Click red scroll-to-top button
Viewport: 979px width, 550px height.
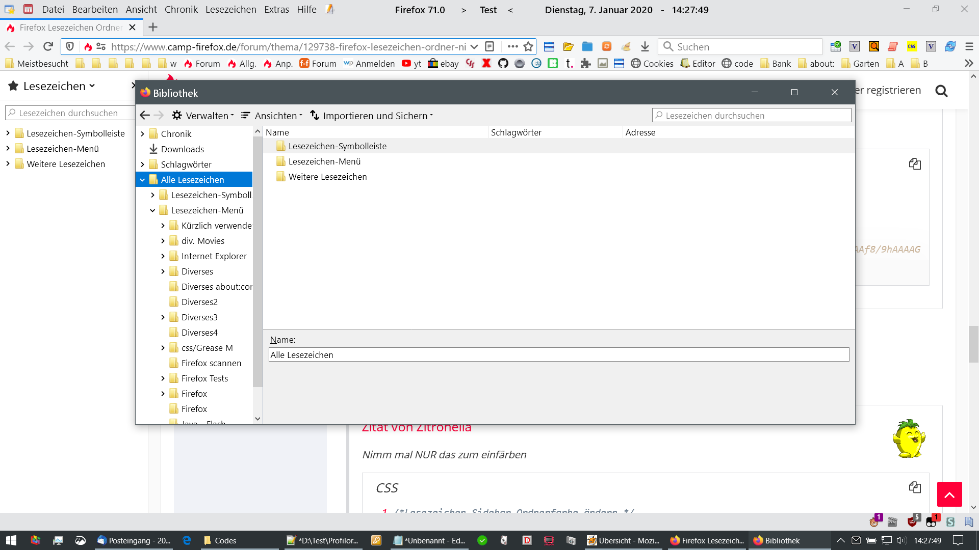pyautogui.click(x=949, y=494)
